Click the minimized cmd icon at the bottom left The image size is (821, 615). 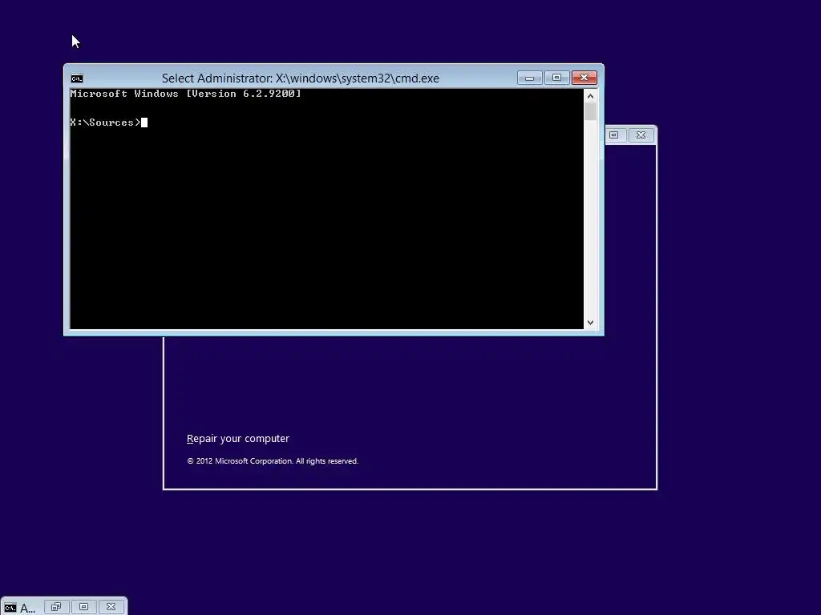point(10,608)
